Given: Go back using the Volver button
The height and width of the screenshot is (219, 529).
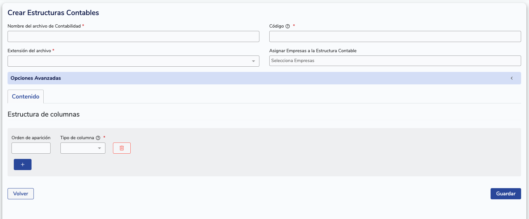Looking at the screenshot, I should point(21,194).
